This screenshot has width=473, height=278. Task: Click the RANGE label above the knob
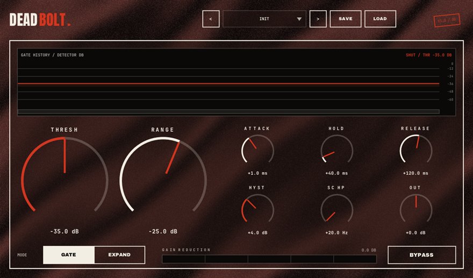pyautogui.click(x=162, y=130)
